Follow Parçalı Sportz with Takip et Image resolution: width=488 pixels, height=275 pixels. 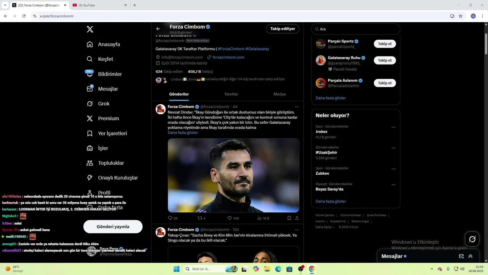coord(385,44)
